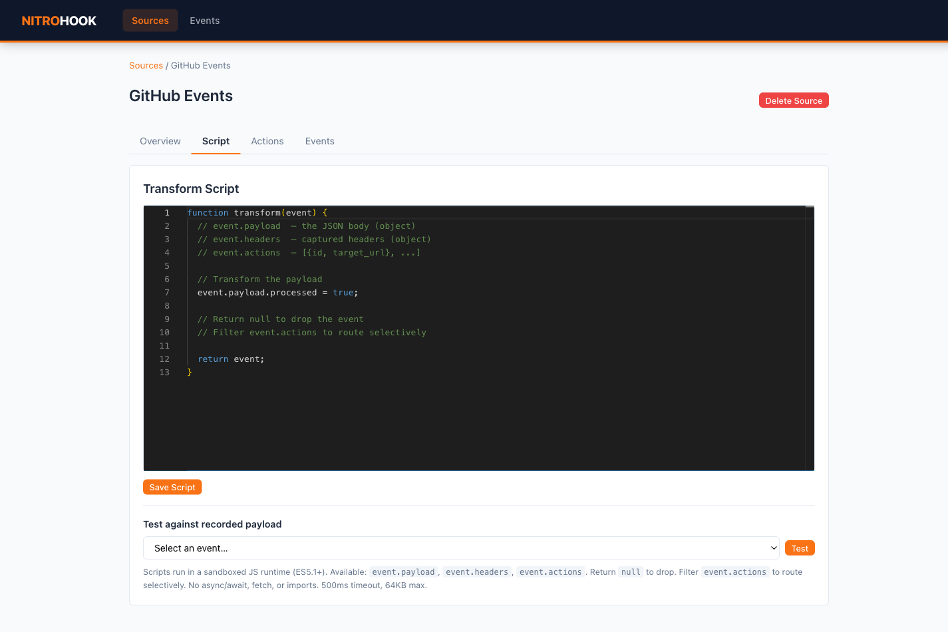Click the NitroHook logo
The width and height of the screenshot is (948, 632).
[x=59, y=21]
